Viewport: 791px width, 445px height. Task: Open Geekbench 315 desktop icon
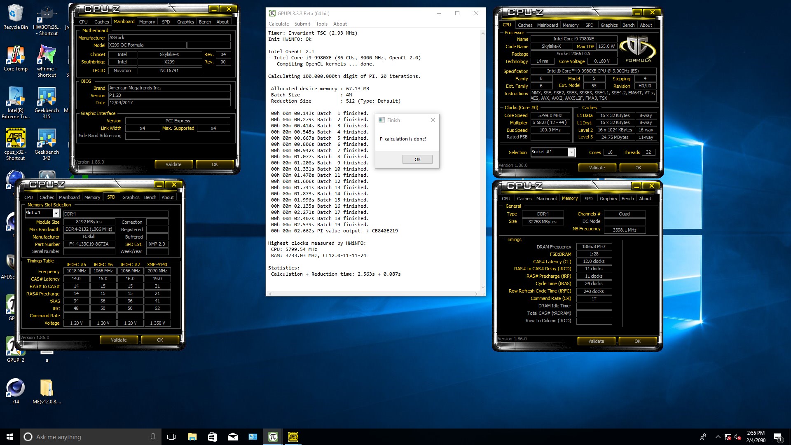click(47, 103)
